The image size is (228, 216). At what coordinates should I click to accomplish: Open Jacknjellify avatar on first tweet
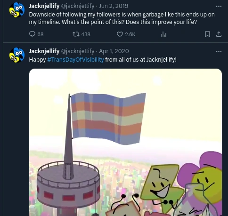click(17, 10)
